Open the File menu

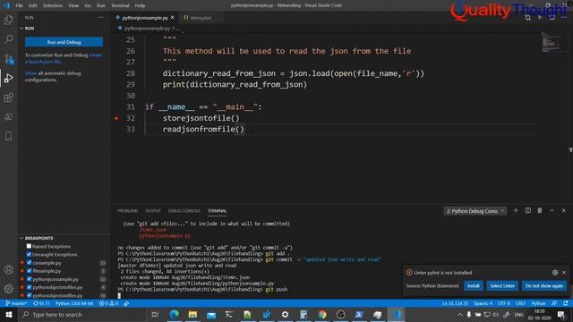(x=19, y=5)
